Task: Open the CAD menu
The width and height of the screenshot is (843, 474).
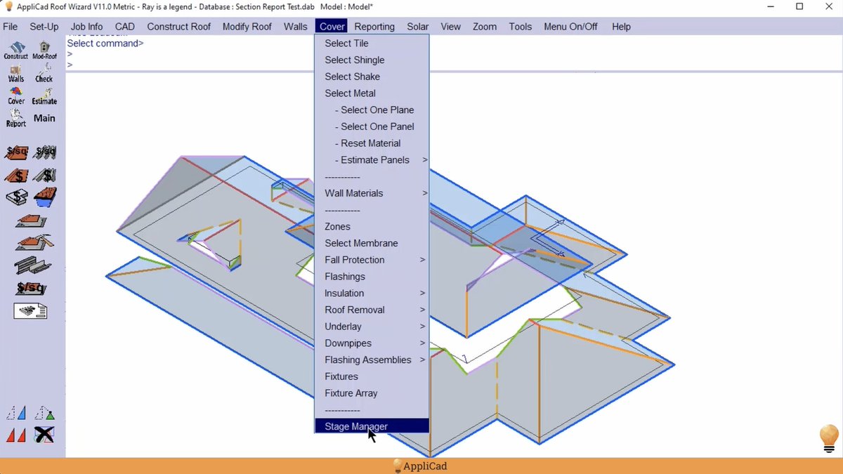Action: pyautogui.click(x=125, y=27)
